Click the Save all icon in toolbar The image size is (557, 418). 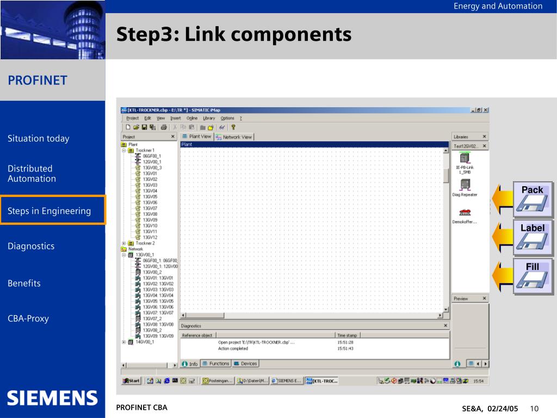tap(153, 127)
